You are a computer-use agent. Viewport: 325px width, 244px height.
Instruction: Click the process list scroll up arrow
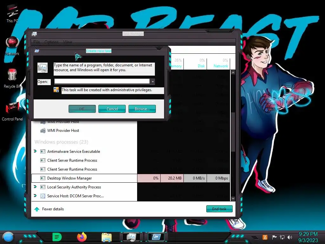(233, 72)
